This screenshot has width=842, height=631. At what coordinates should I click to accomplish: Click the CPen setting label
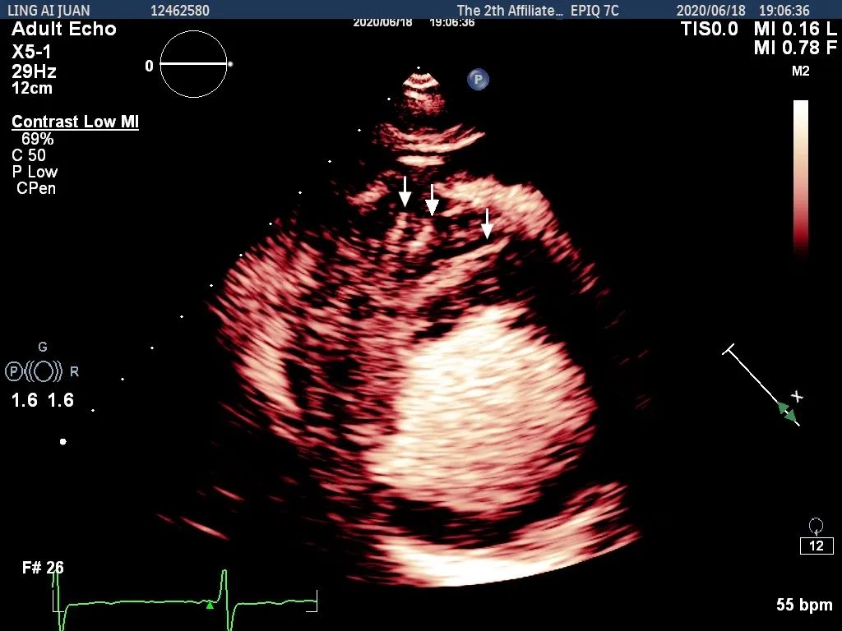36,188
